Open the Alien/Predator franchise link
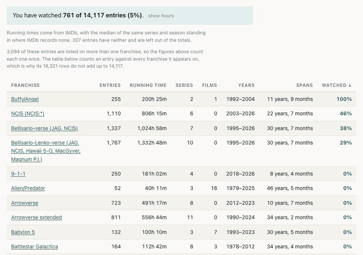The width and height of the screenshot is (363, 255). [x=28, y=188]
